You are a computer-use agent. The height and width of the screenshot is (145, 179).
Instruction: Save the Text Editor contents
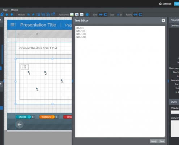click(x=162, y=141)
